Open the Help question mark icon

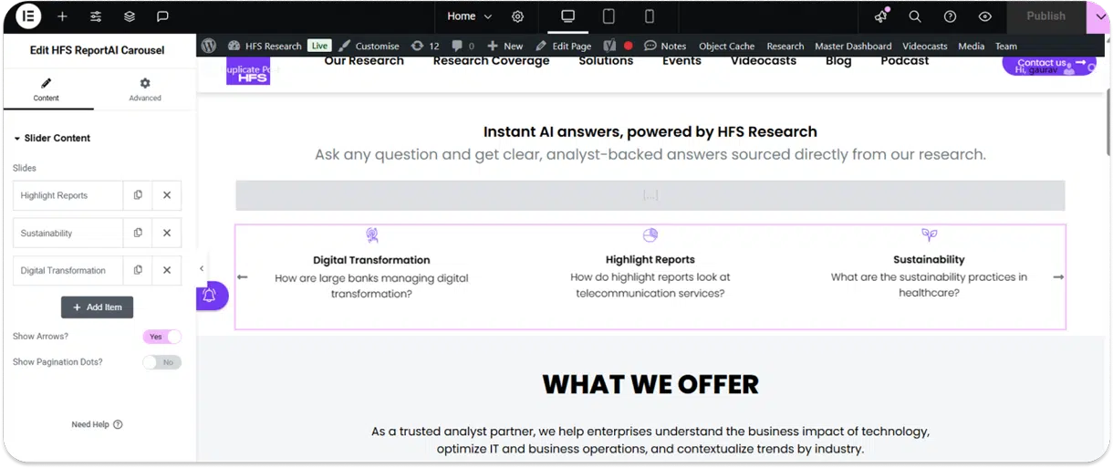click(x=950, y=16)
